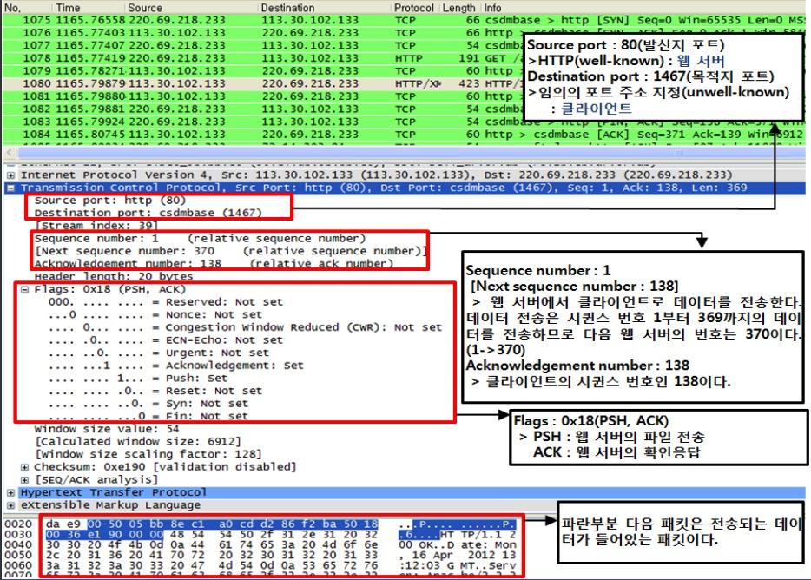Click hex dump row at offset 0050
Viewport: 811px width, 580px height.
(x=260, y=555)
